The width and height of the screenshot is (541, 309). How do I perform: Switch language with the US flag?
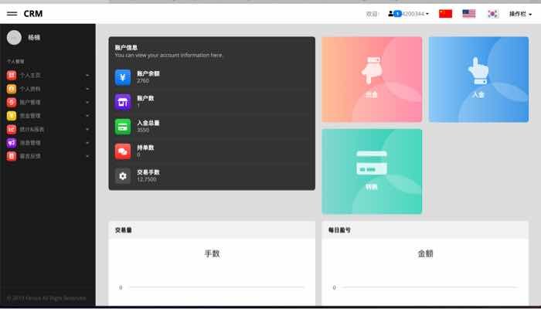[x=469, y=14]
